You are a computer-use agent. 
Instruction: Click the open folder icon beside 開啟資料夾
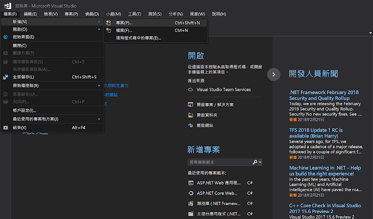click(x=191, y=115)
